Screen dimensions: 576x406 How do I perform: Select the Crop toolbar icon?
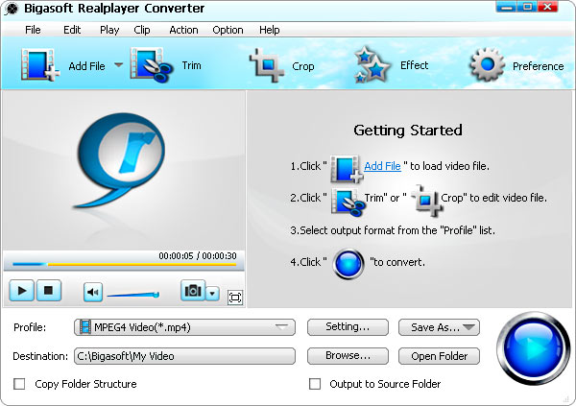tap(267, 65)
